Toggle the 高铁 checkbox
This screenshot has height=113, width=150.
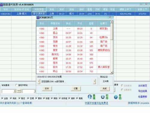click(x=69, y=98)
